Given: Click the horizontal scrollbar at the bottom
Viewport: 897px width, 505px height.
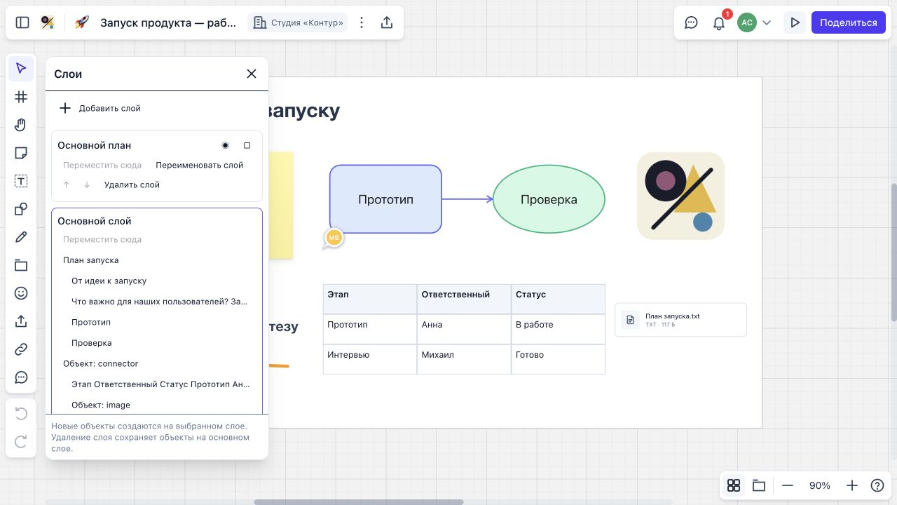Looking at the screenshot, I should (x=358, y=501).
